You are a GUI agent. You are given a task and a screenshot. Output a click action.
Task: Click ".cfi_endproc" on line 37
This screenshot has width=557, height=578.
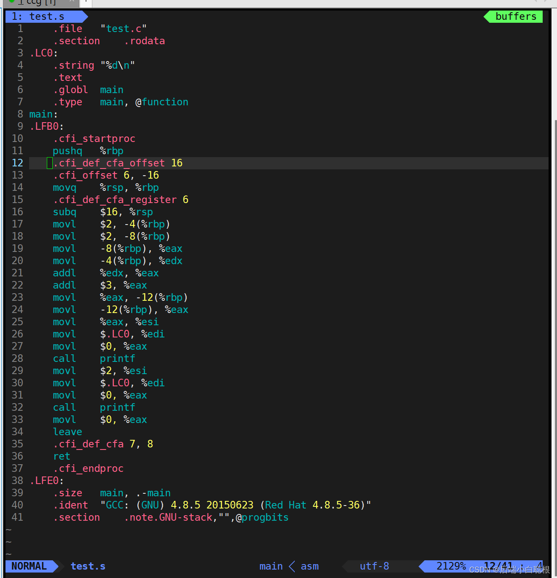pyautogui.click(x=88, y=468)
